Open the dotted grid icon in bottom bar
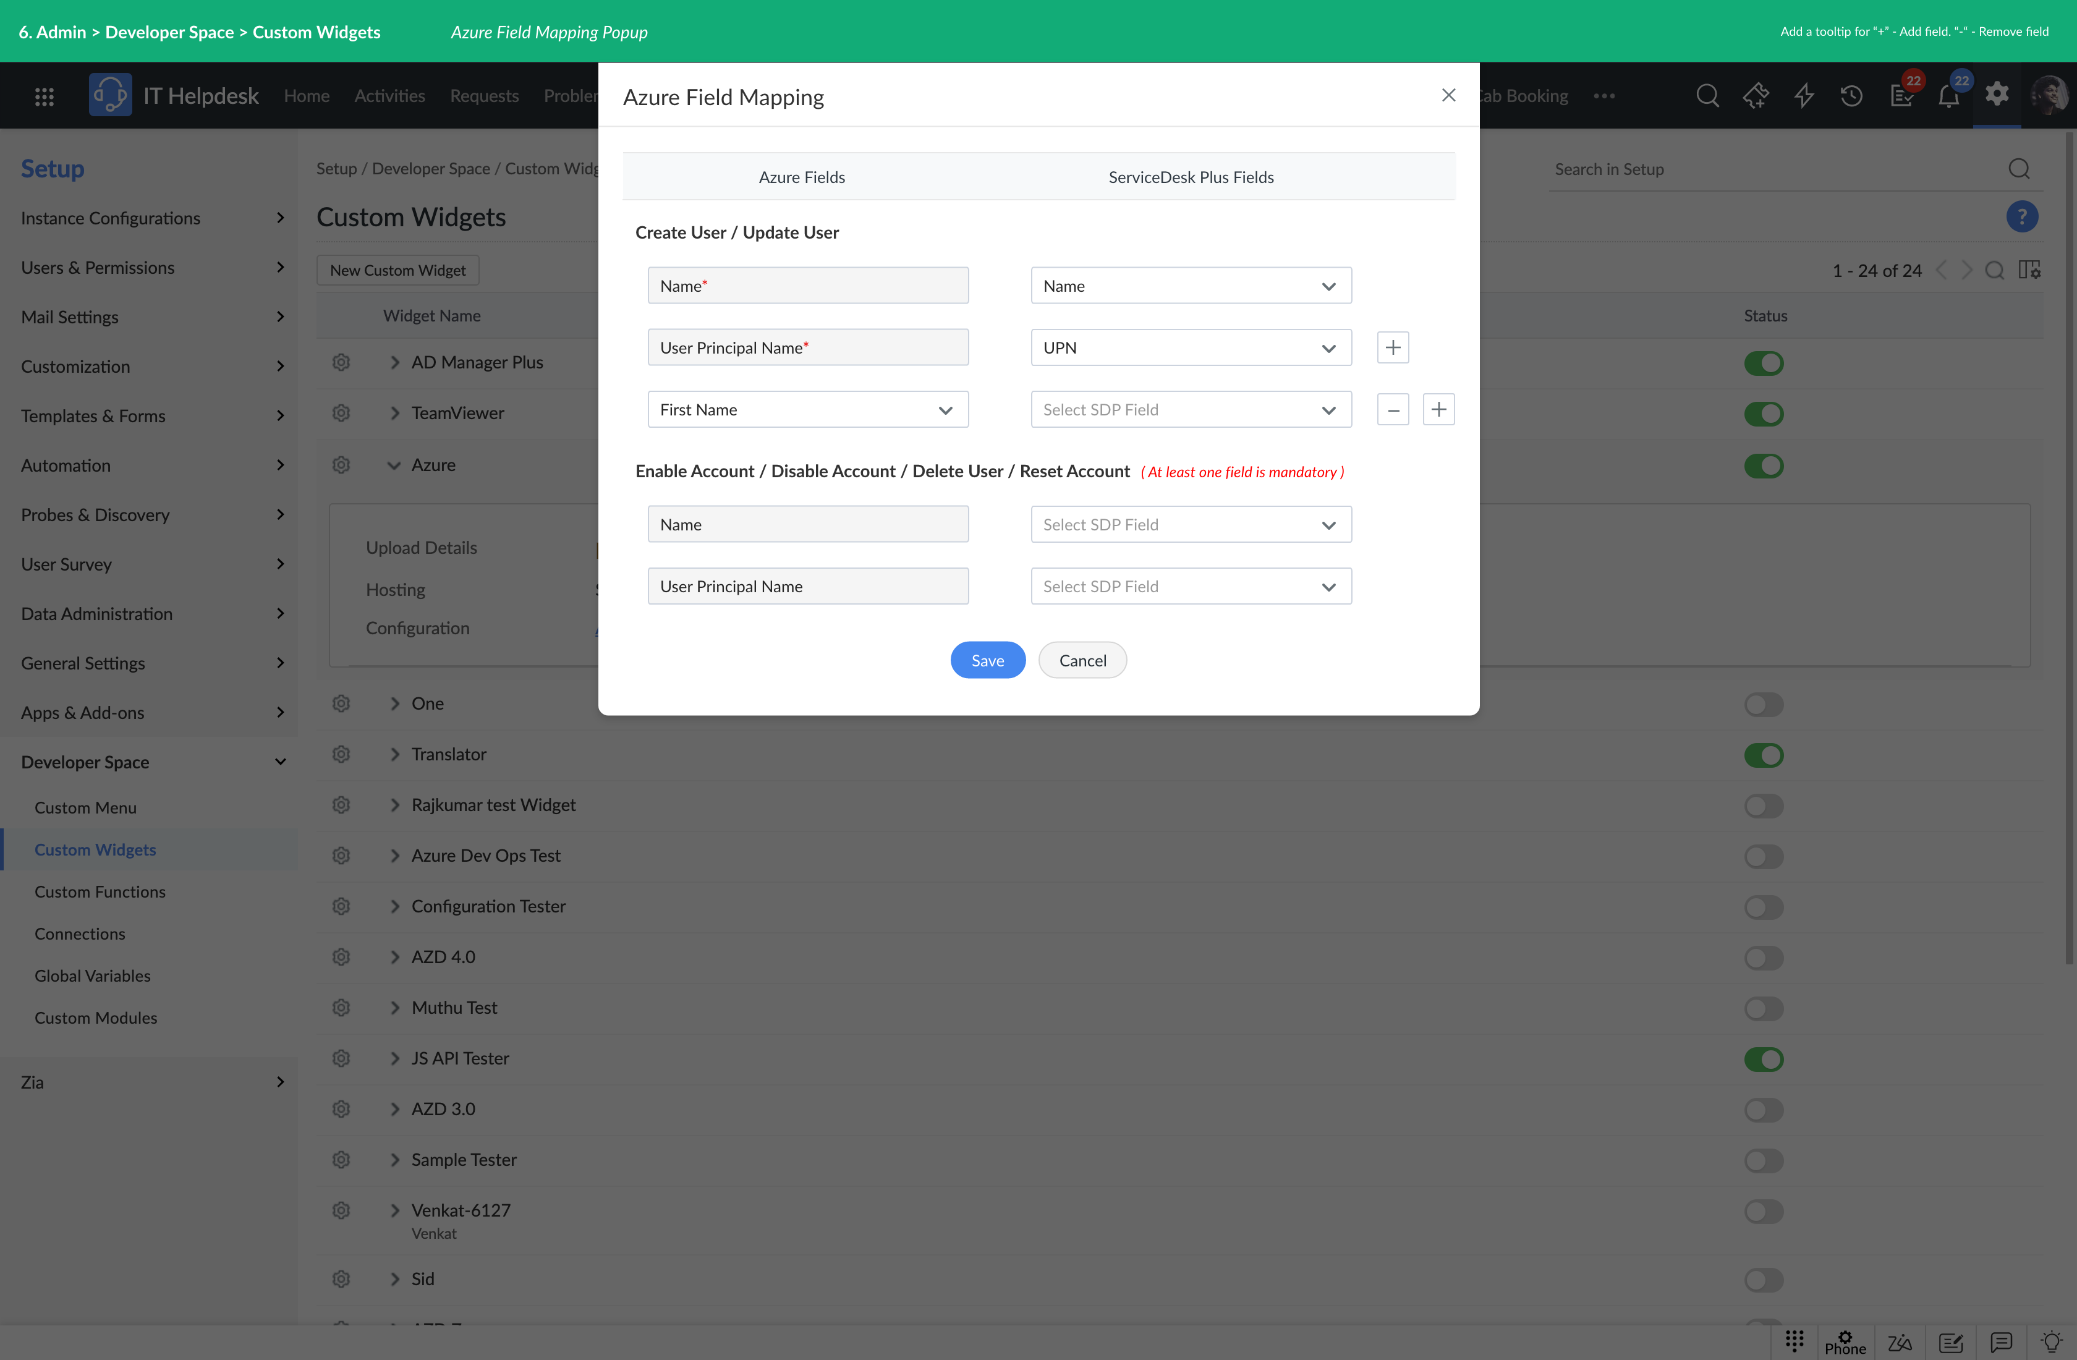The image size is (2077, 1360). point(1795,1340)
